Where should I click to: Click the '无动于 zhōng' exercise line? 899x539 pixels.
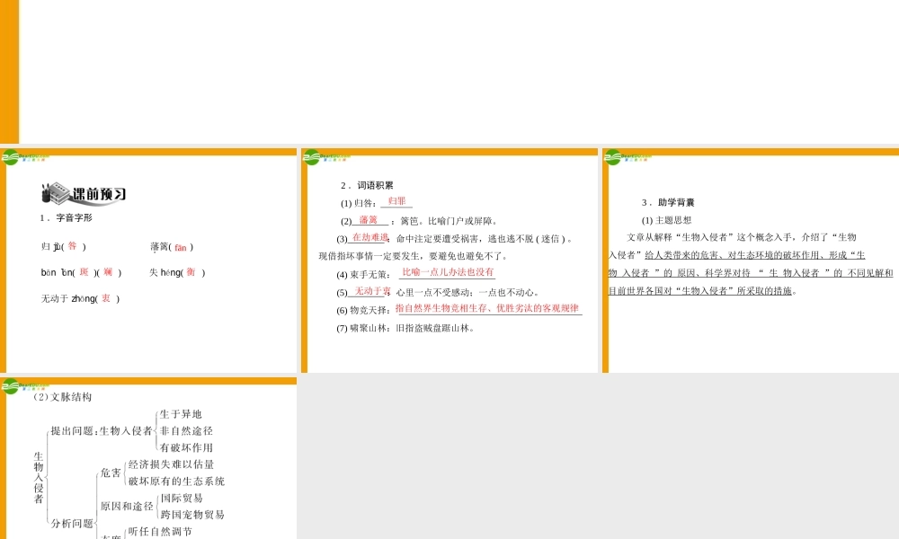(80, 298)
